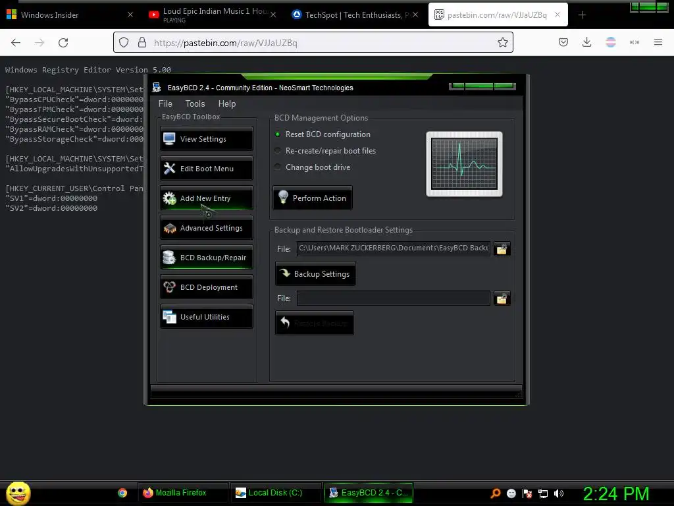
Task: Click the network tray icon
Action: point(543,493)
